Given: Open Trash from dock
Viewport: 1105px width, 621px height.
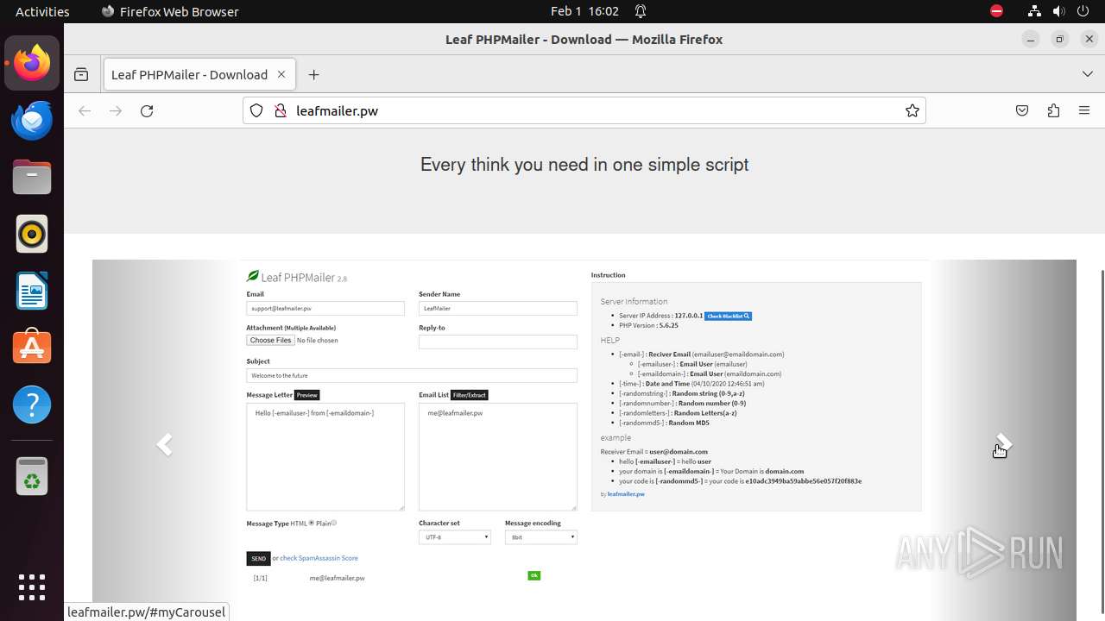Looking at the screenshot, I should pos(32,476).
